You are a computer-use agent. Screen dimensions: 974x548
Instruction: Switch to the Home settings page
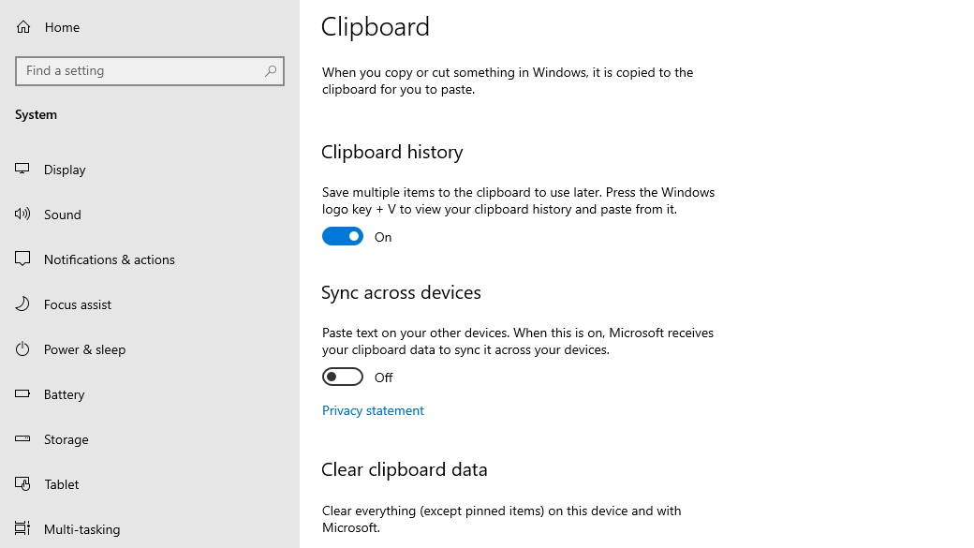click(62, 26)
